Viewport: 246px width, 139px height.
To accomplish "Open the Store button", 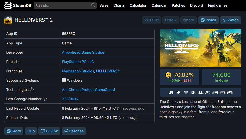I will 14,131.
